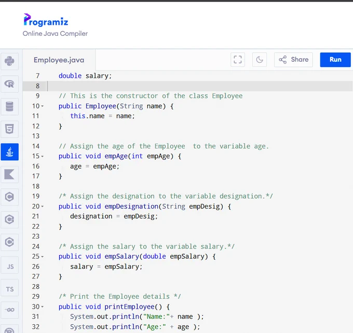Switch to the JS JavaScript compiler
Image resolution: width=353 pixels, height=333 pixels.
(x=9, y=265)
